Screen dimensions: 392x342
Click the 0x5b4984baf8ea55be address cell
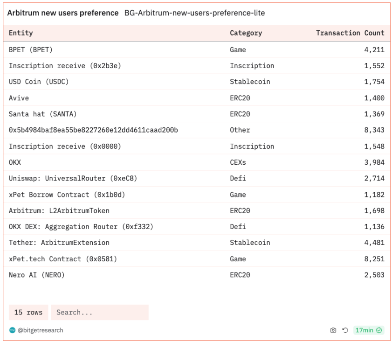click(93, 130)
